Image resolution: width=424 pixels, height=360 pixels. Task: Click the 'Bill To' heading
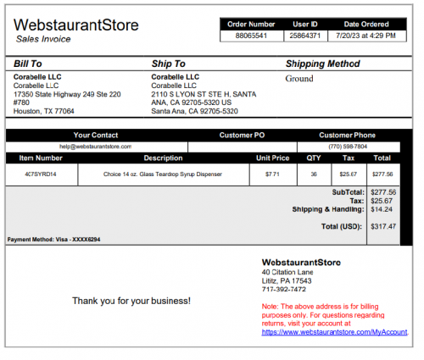(28, 64)
